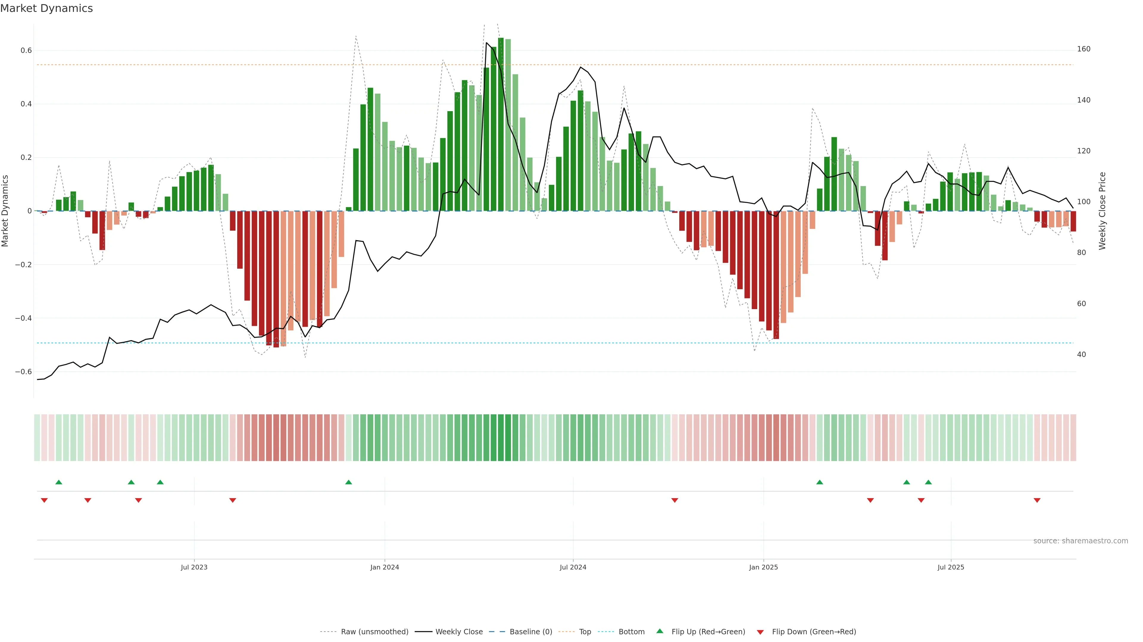1143x642 pixels.
Task: Toggle the Weekly Close legend entry
Action: point(459,632)
